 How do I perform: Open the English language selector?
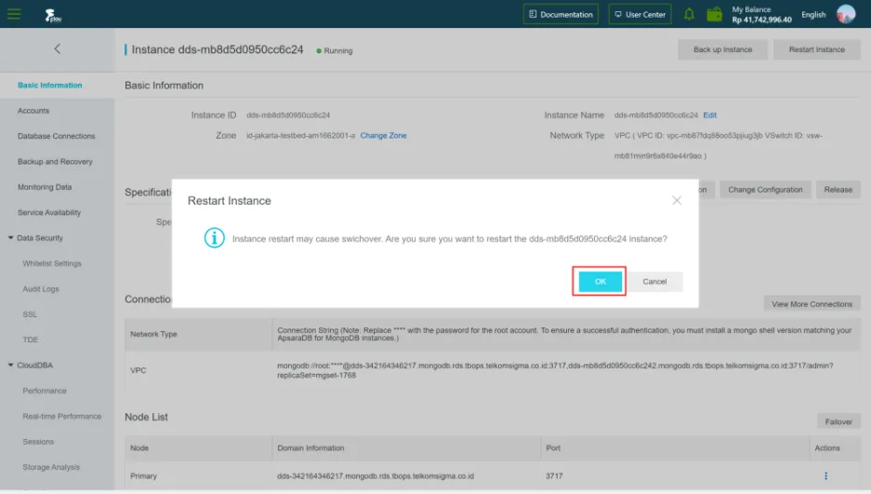(x=813, y=14)
